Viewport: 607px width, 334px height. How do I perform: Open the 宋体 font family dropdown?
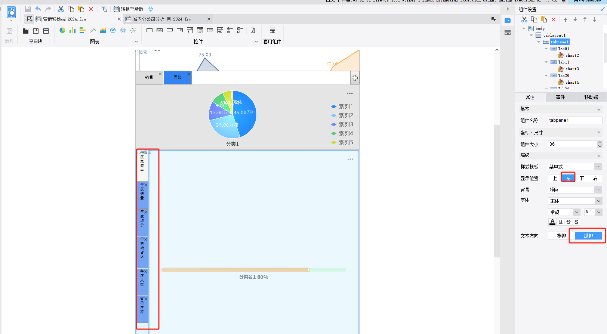tap(599, 201)
